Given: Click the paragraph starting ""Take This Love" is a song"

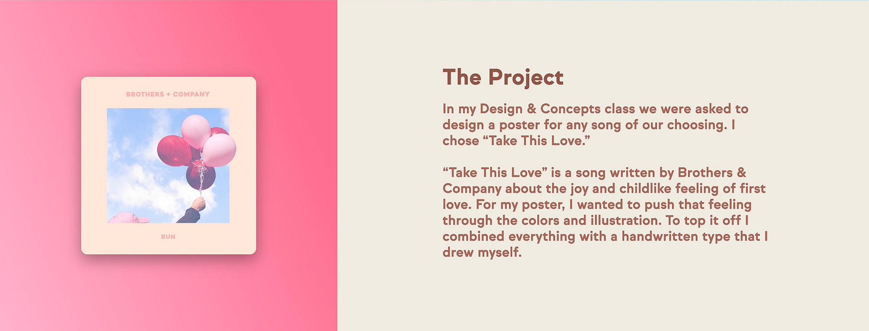Looking at the screenshot, I should [x=605, y=212].
